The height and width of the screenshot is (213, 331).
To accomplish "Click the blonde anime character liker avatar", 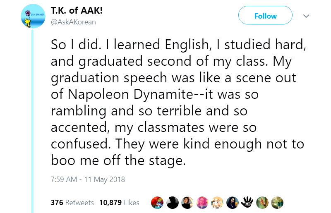I will 218,202.
